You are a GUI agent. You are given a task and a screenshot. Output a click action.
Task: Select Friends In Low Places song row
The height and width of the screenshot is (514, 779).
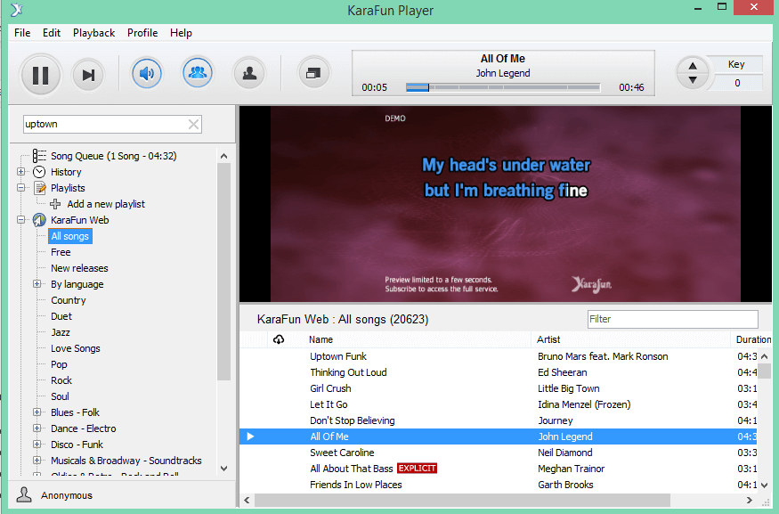pos(499,485)
